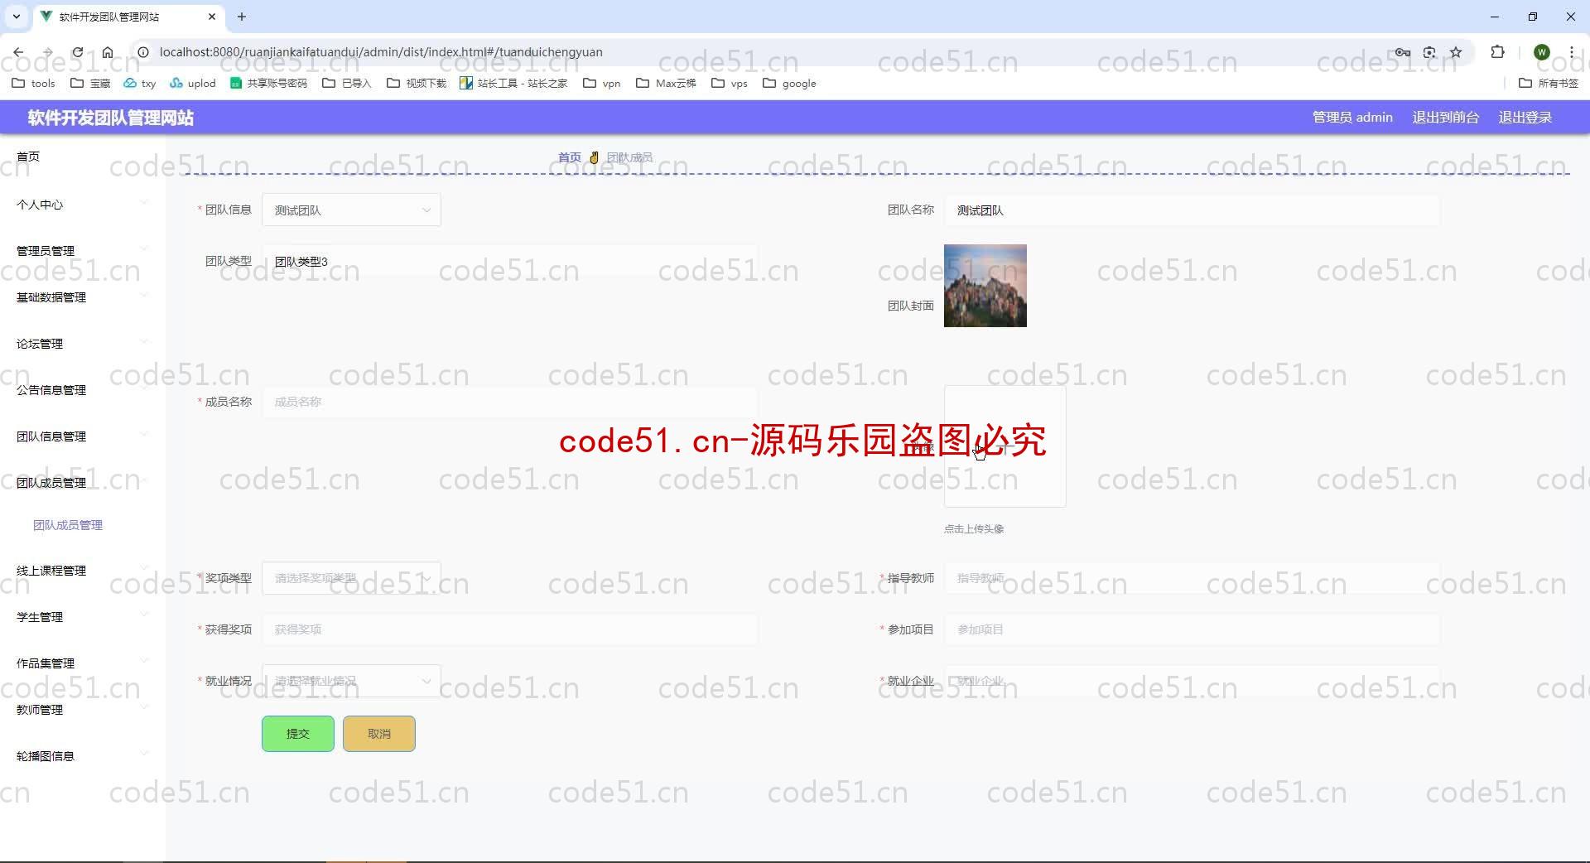The width and height of the screenshot is (1590, 863).
Task: Open Chrome three-dot menu
Action: (1571, 52)
